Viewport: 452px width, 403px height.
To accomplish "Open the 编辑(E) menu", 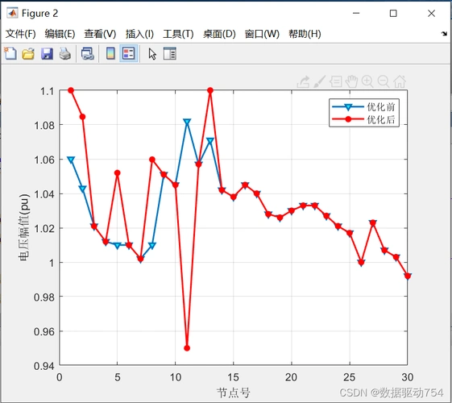I will coord(60,34).
